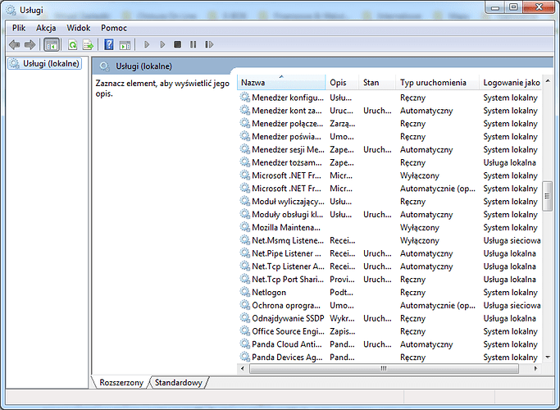Click the Restart service icon

(209, 44)
